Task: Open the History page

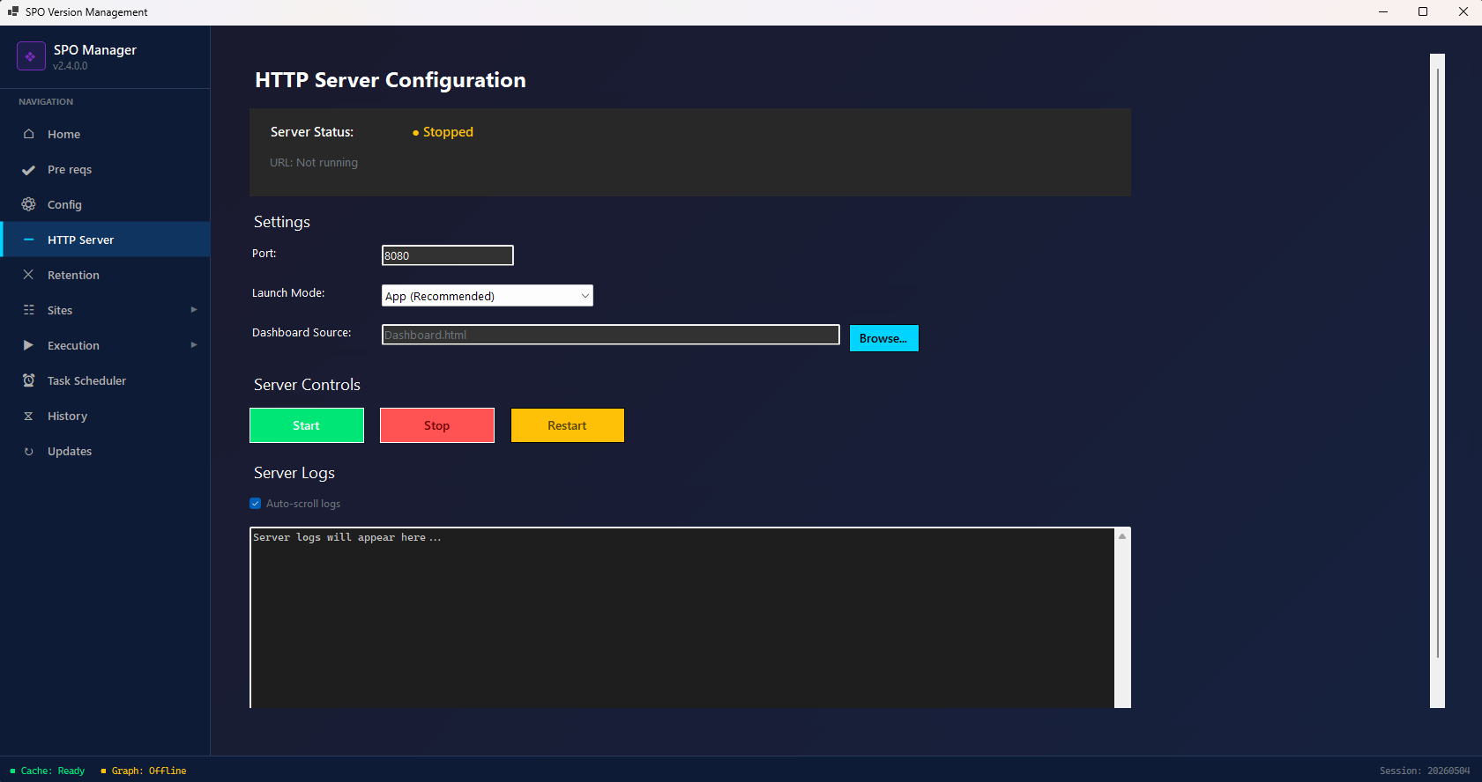Action: 106,416
